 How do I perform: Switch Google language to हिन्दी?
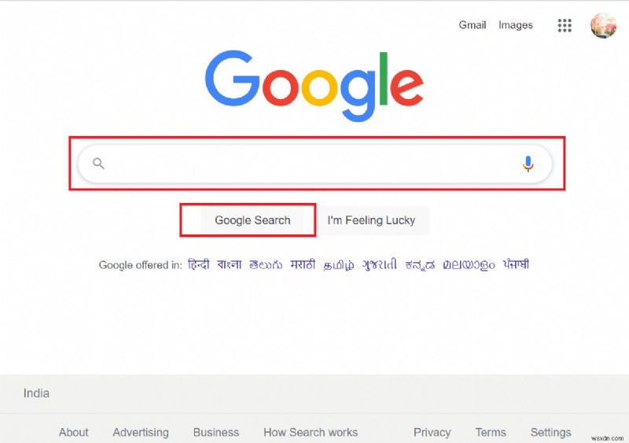pyautogui.click(x=199, y=264)
